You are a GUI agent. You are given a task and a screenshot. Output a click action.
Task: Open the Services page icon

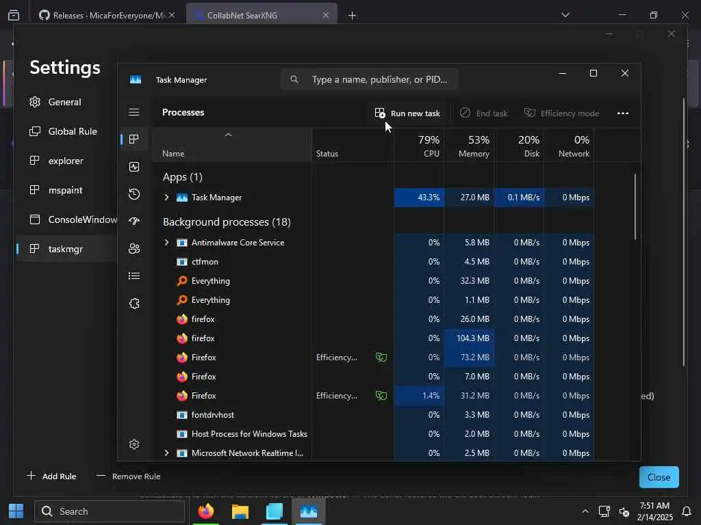point(134,304)
